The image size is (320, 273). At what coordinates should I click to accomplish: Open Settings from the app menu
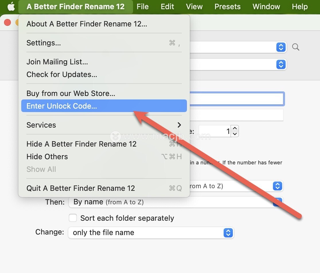104,43
